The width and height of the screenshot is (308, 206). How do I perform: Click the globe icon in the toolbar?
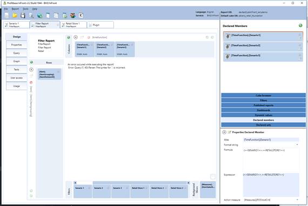(39, 16)
